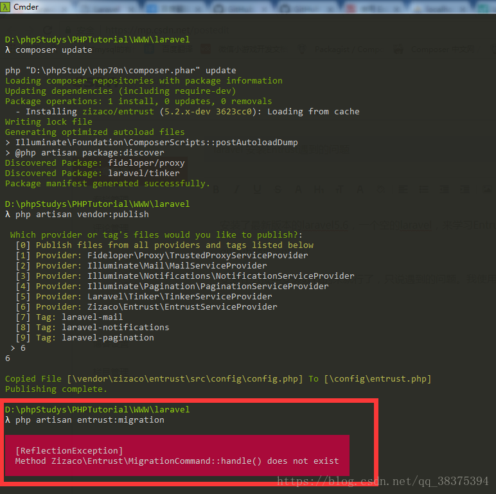Click the first D:\phpStudys laravel path prompt
This screenshot has height=494, width=496.
98,40
